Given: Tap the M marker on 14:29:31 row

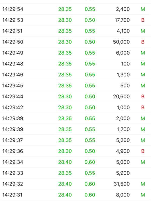Looking at the screenshot, I should coord(143,195).
